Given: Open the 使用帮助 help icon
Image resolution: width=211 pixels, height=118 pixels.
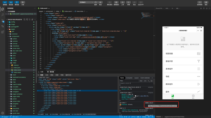Looking at the screenshot, I should (200, 2).
